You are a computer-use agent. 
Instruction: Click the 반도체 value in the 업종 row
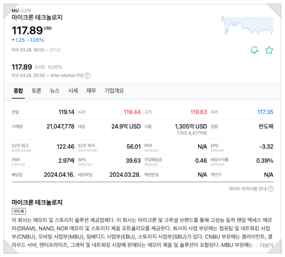266,127
